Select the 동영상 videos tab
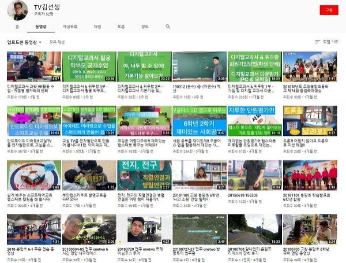 [x=41, y=27]
